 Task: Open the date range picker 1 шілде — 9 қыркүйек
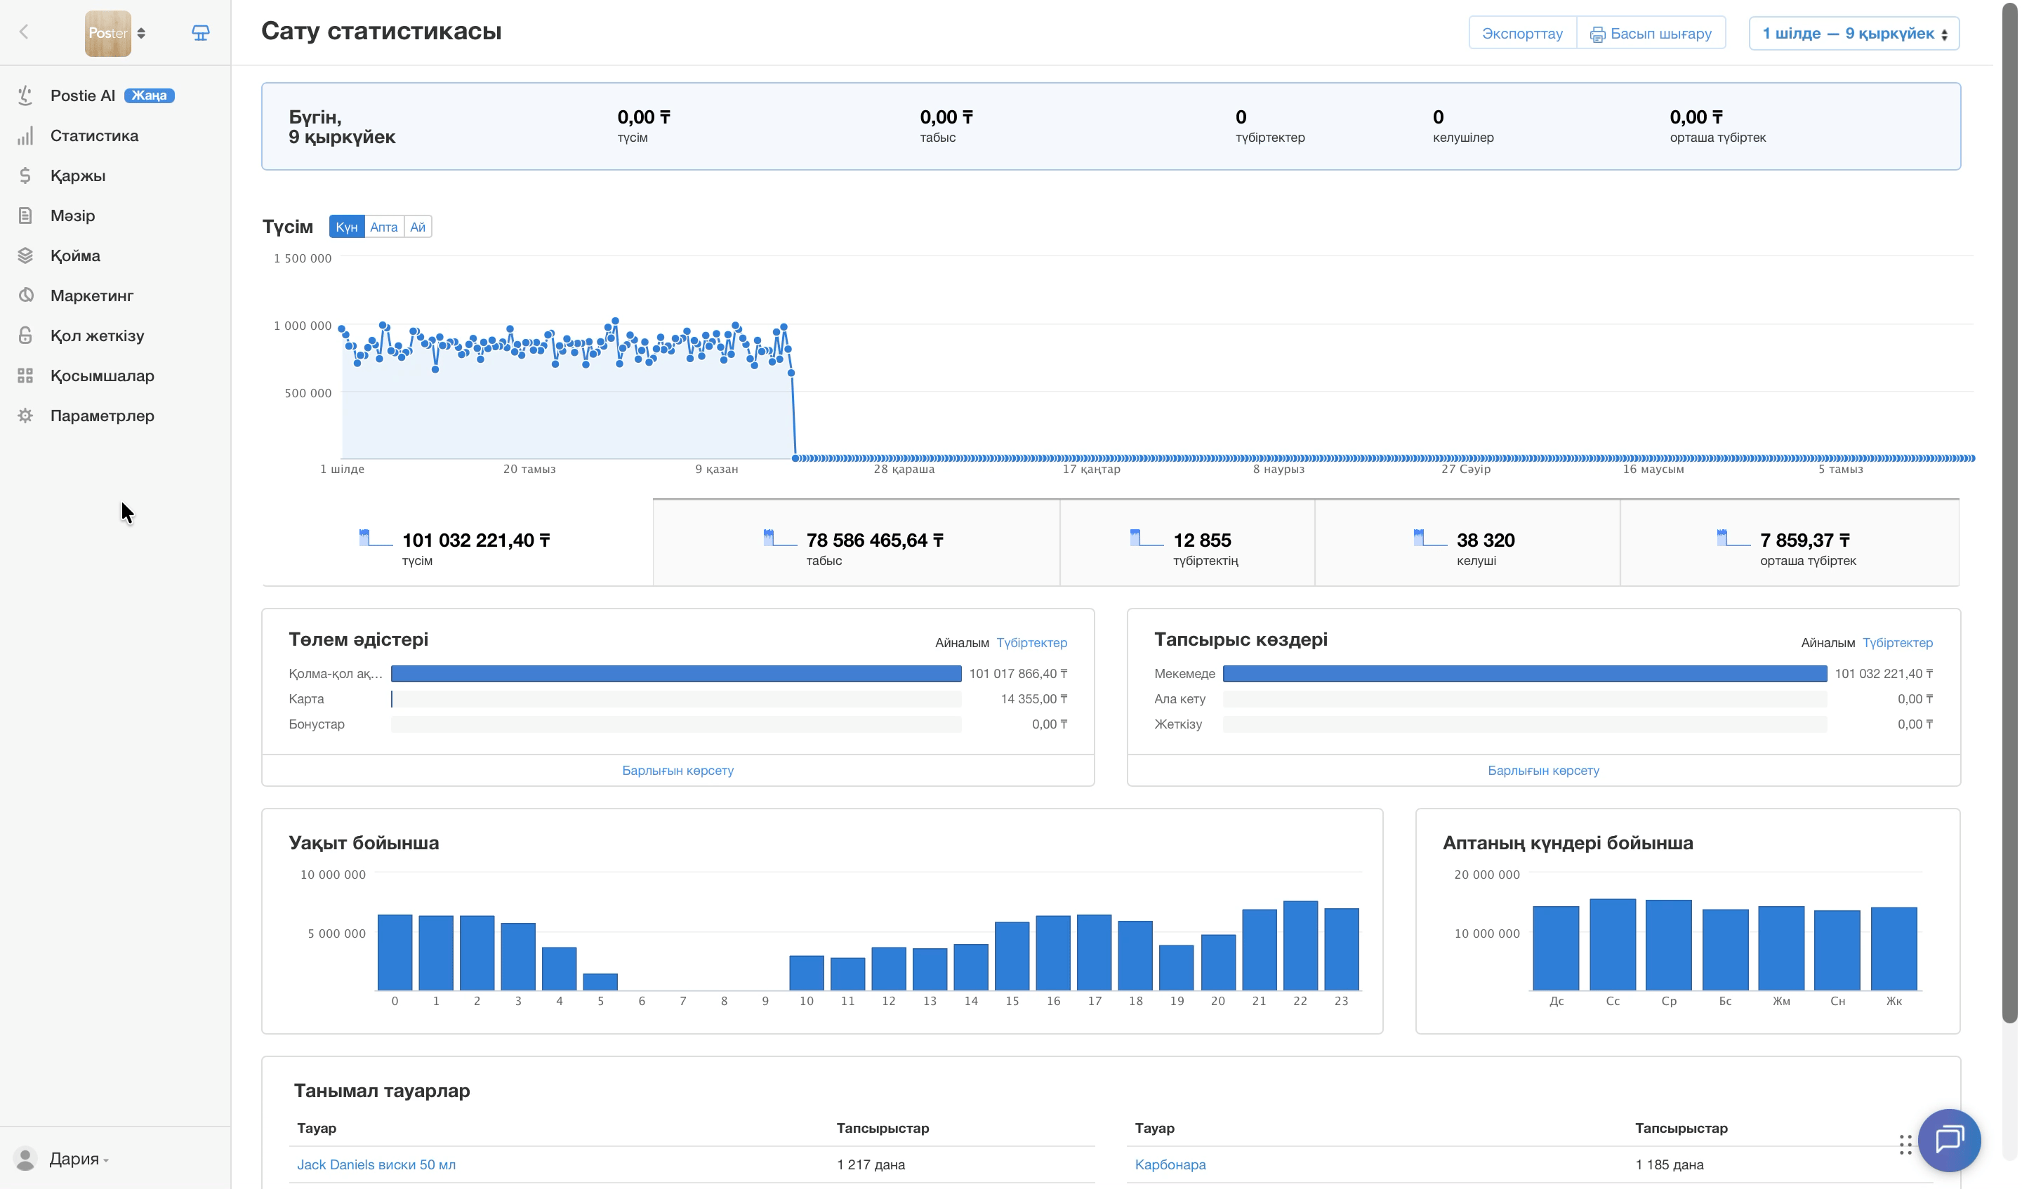[x=1854, y=33]
